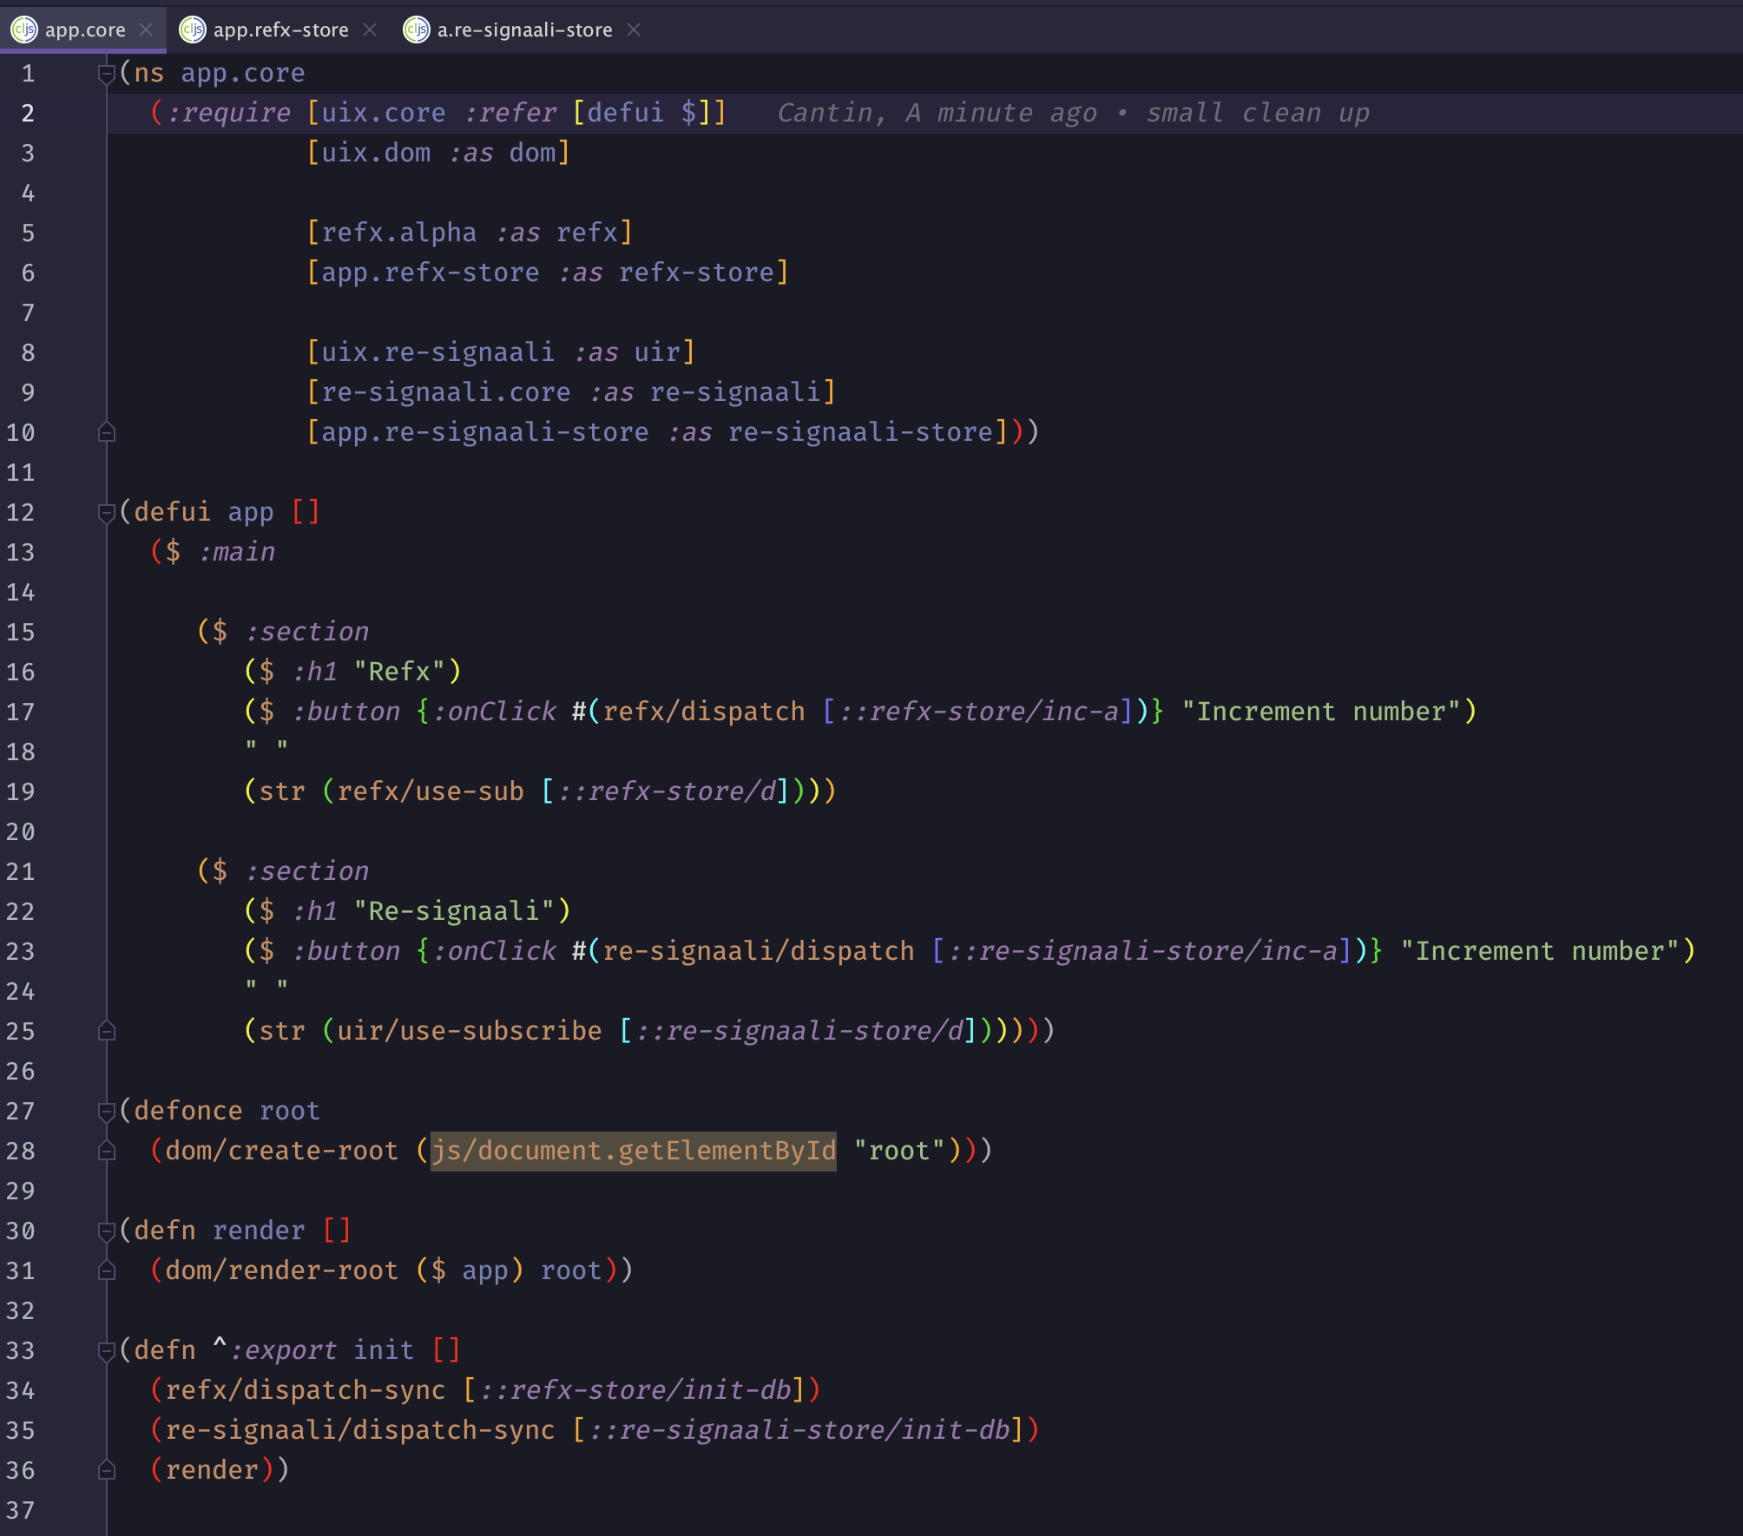Viewport: 1743px width, 1536px height.
Task: Click the 'uix.core' namespace on line 2
Action: click(383, 113)
